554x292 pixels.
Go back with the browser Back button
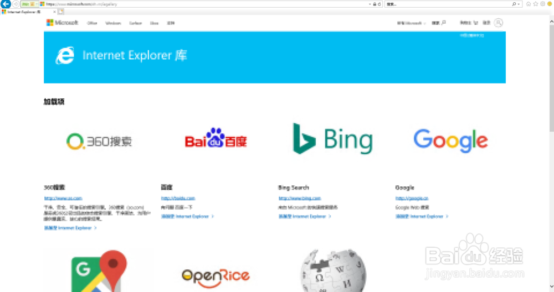coord(6,4)
